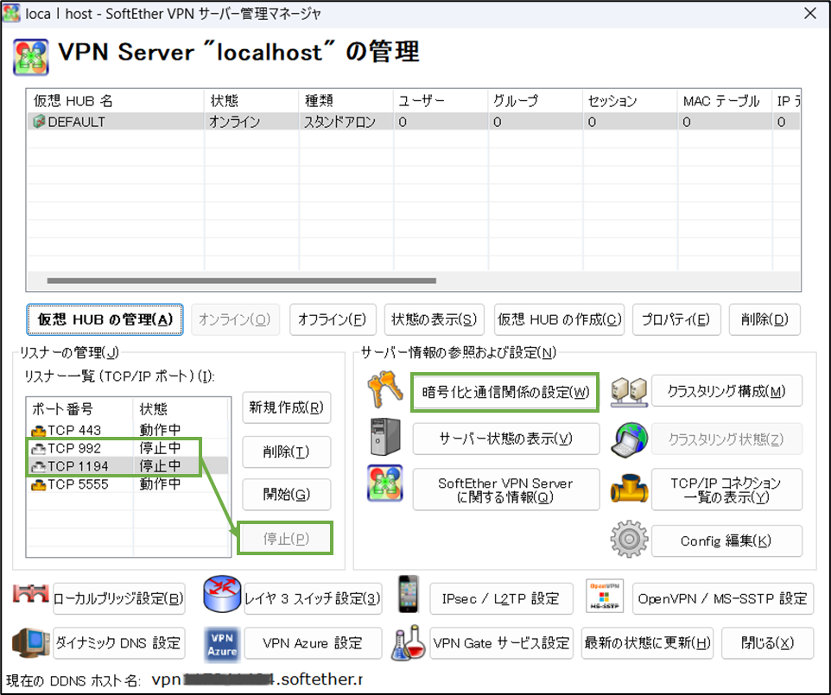Click the smartphone icon for IPsec/L2TP
The image size is (831, 695).
pyautogui.click(x=408, y=594)
